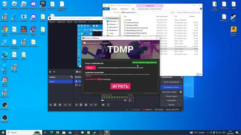Move scene down with arrow in OBS scenes panel

[x=70, y=105]
